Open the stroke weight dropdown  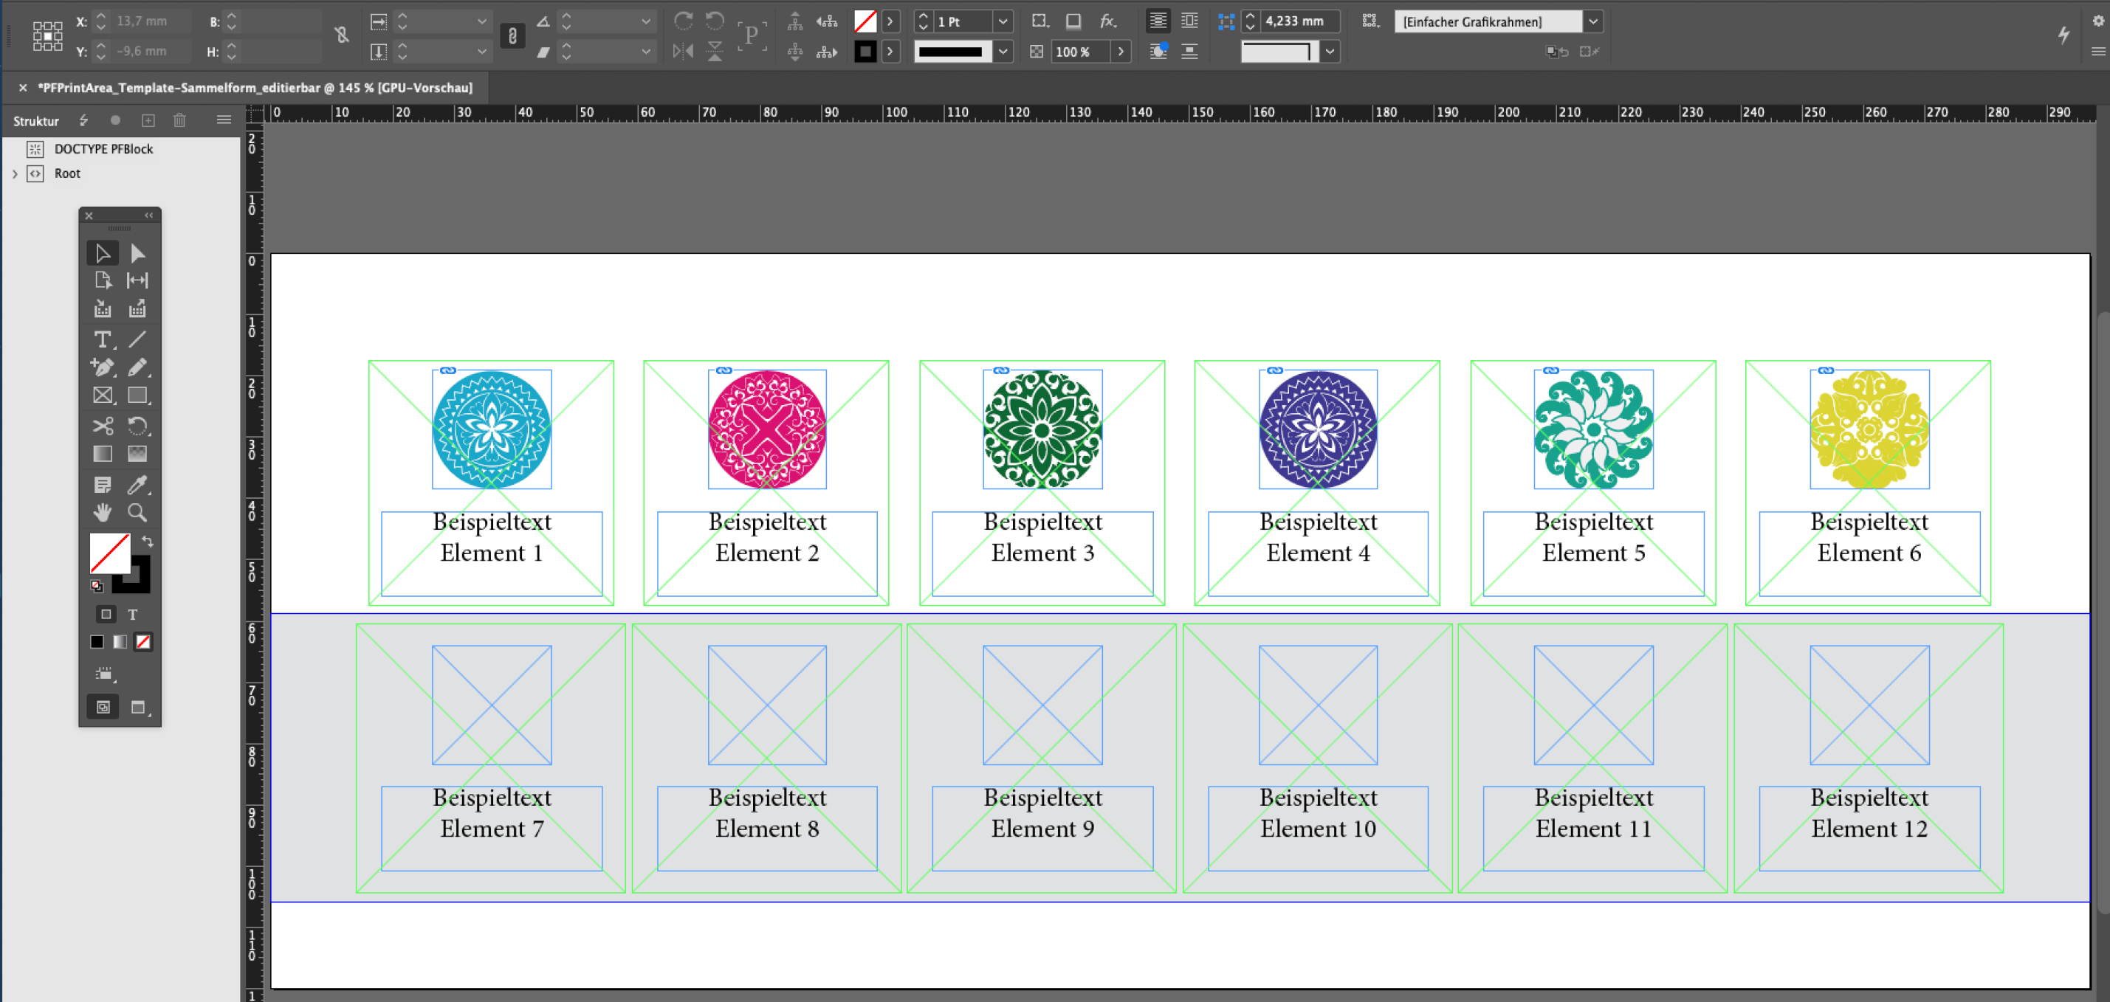[x=1003, y=22]
